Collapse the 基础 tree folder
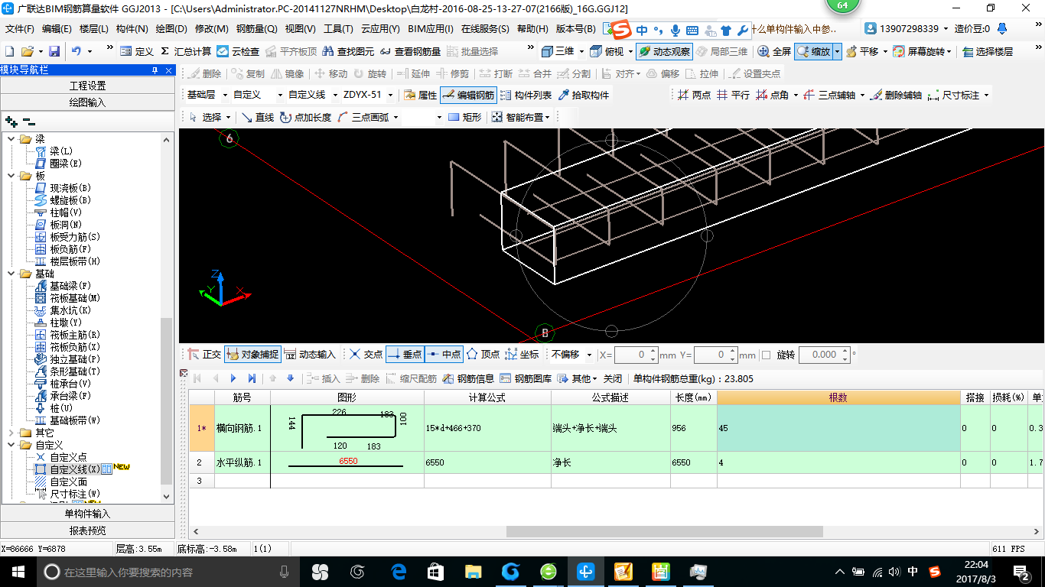The width and height of the screenshot is (1045, 587). tap(11, 274)
